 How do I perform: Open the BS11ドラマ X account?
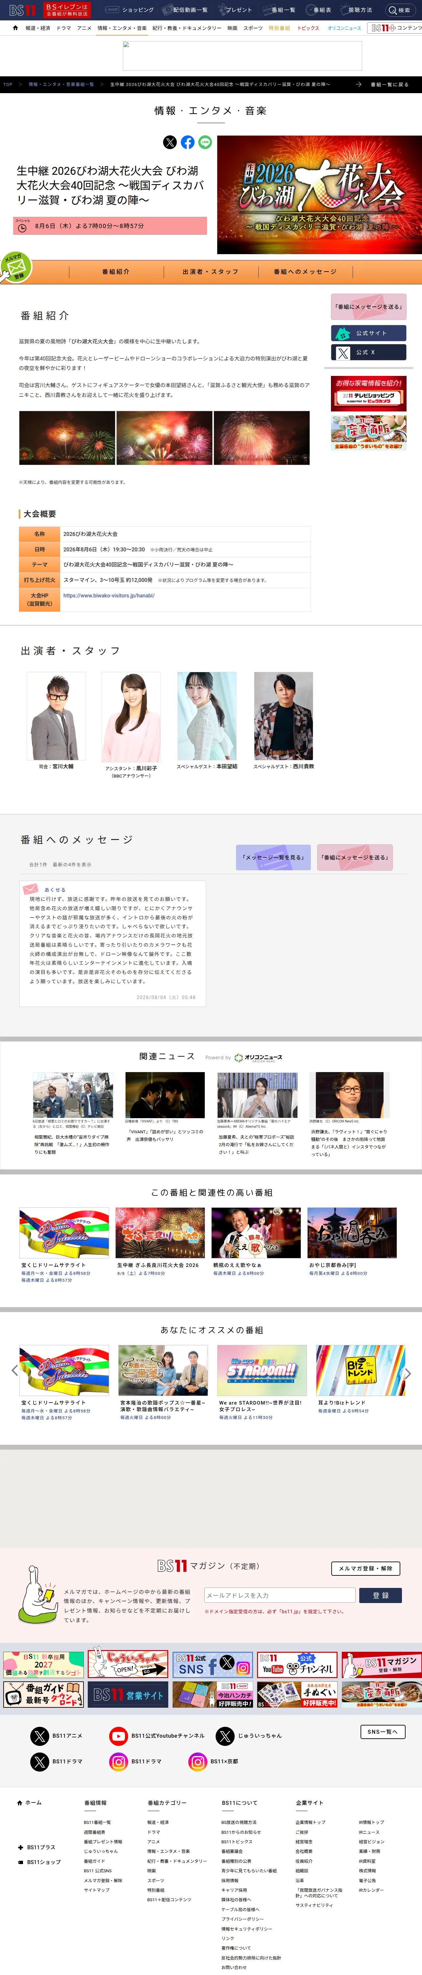(x=39, y=1761)
